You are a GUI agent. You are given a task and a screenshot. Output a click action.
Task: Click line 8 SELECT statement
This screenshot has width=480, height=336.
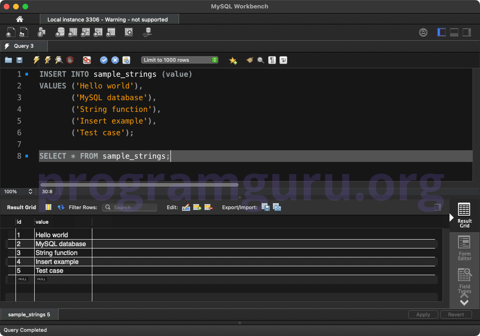(105, 156)
